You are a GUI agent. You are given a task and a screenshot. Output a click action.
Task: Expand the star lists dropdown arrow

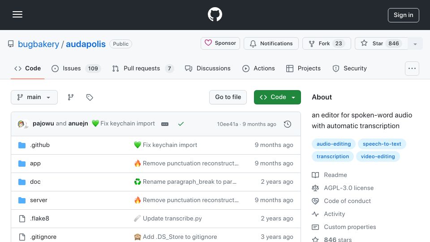415,43
